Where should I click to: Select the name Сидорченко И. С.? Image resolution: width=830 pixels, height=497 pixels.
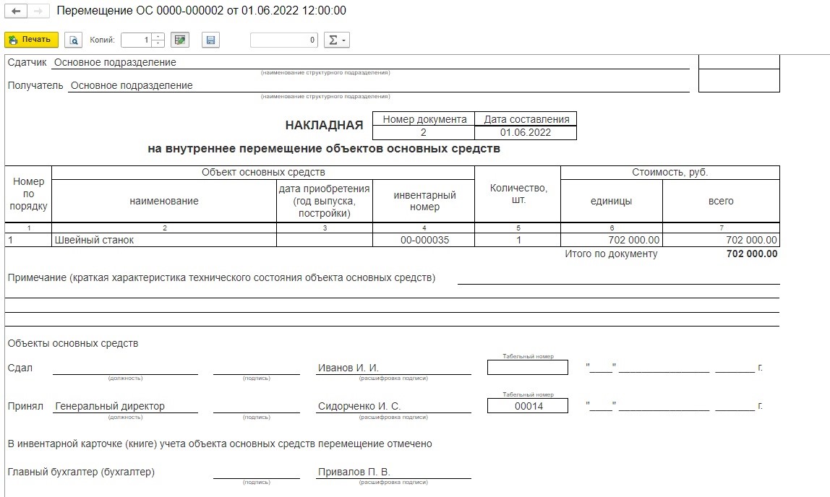[x=359, y=406]
